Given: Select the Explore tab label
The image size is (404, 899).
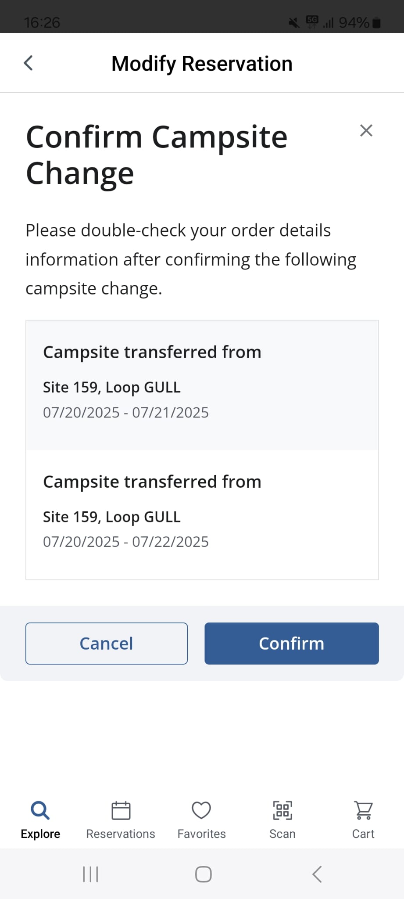Looking at the screenshot, I should pyautogui.click(x=40, y=834).
